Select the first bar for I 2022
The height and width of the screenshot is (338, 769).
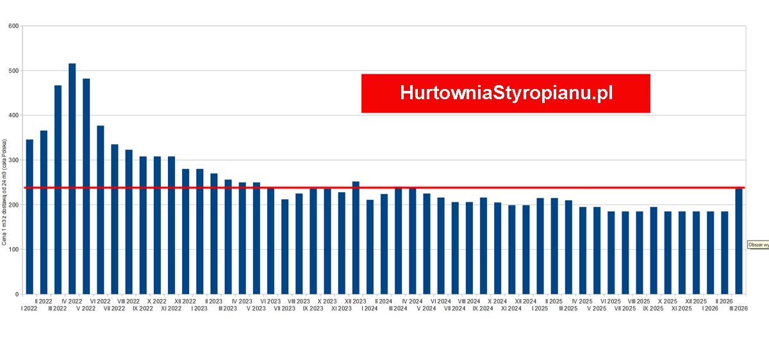click(x=29, y=216)
